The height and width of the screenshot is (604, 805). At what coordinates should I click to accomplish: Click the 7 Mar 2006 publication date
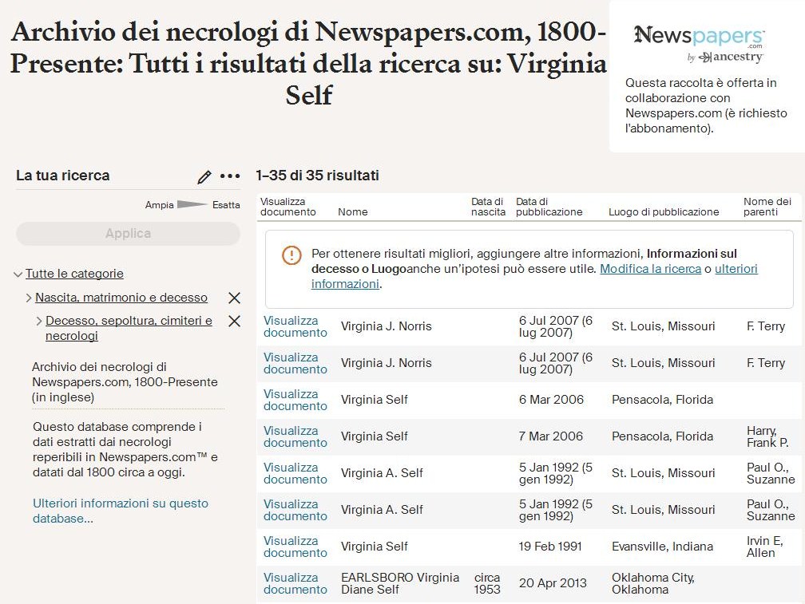pos(550,436)
